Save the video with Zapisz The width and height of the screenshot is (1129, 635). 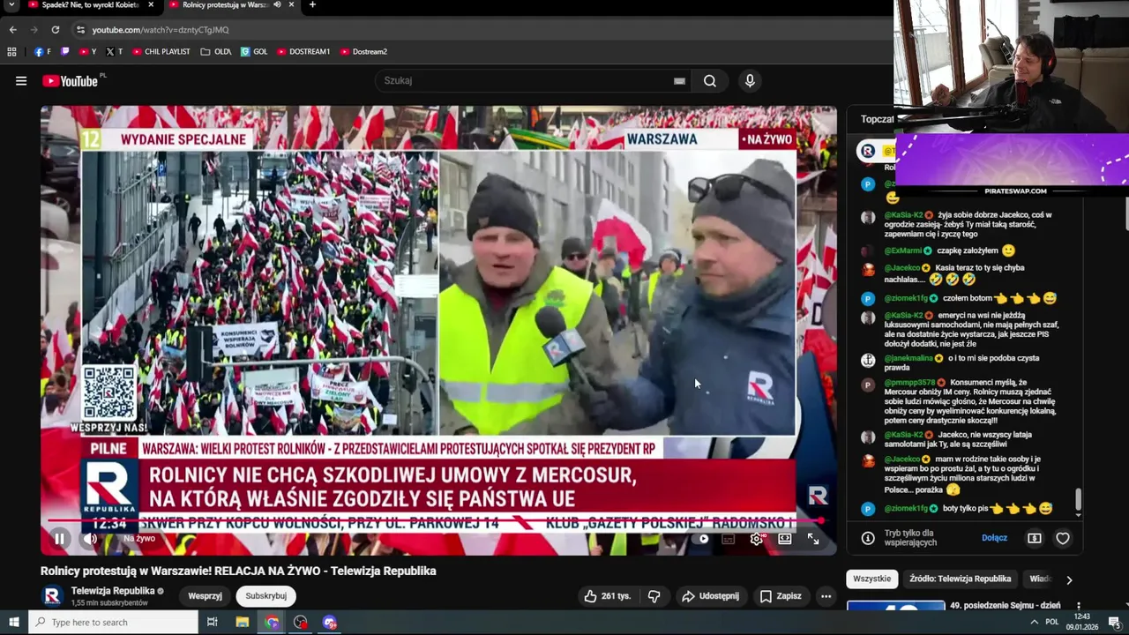[x=781, y=596]
